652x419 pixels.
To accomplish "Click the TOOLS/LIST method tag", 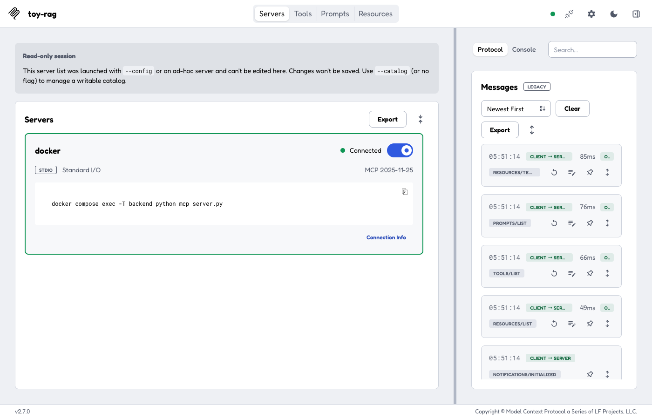I will click(507, 273).
